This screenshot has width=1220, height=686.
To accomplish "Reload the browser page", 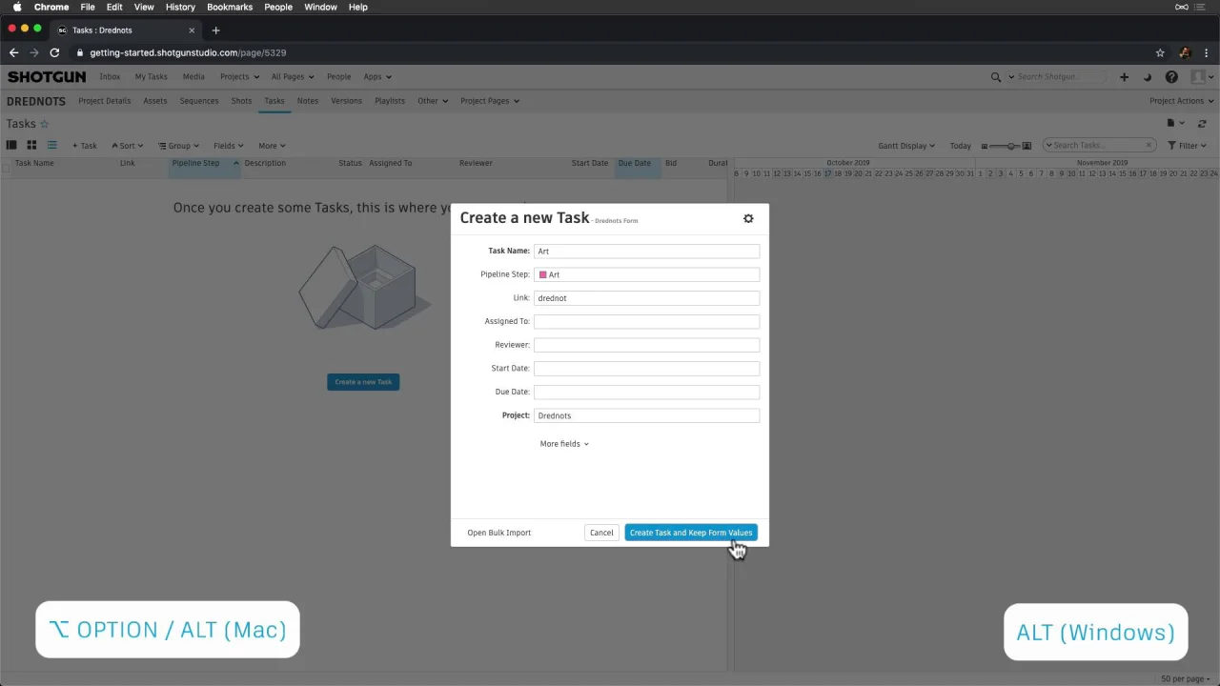I will click(x=54, y=53).
